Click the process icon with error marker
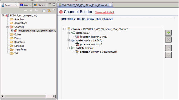179x100 pixels. pyautogui.click(x=77, y=44)
